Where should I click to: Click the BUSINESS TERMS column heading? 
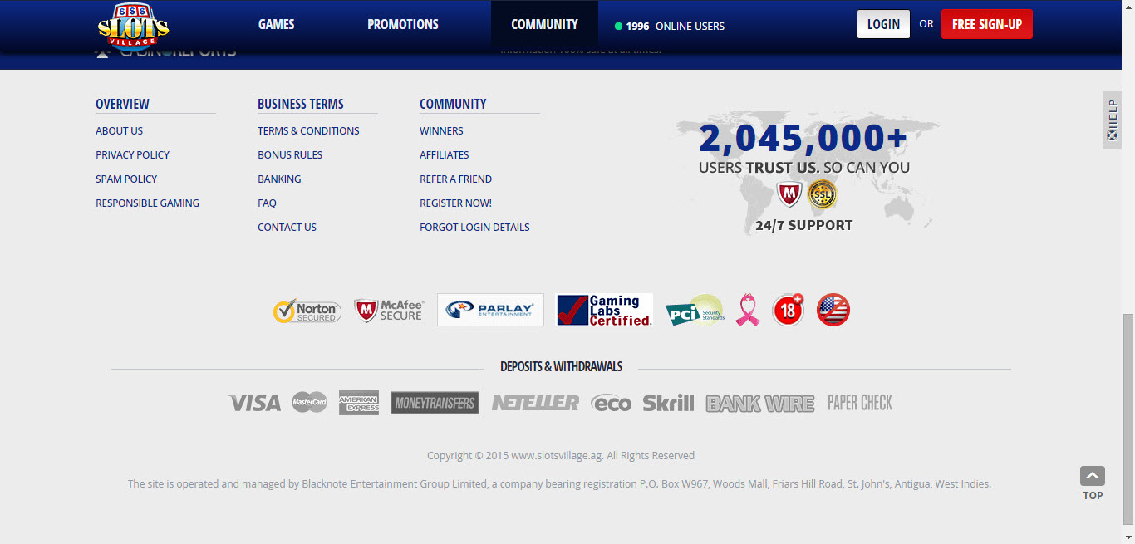(x=300, y=105)
